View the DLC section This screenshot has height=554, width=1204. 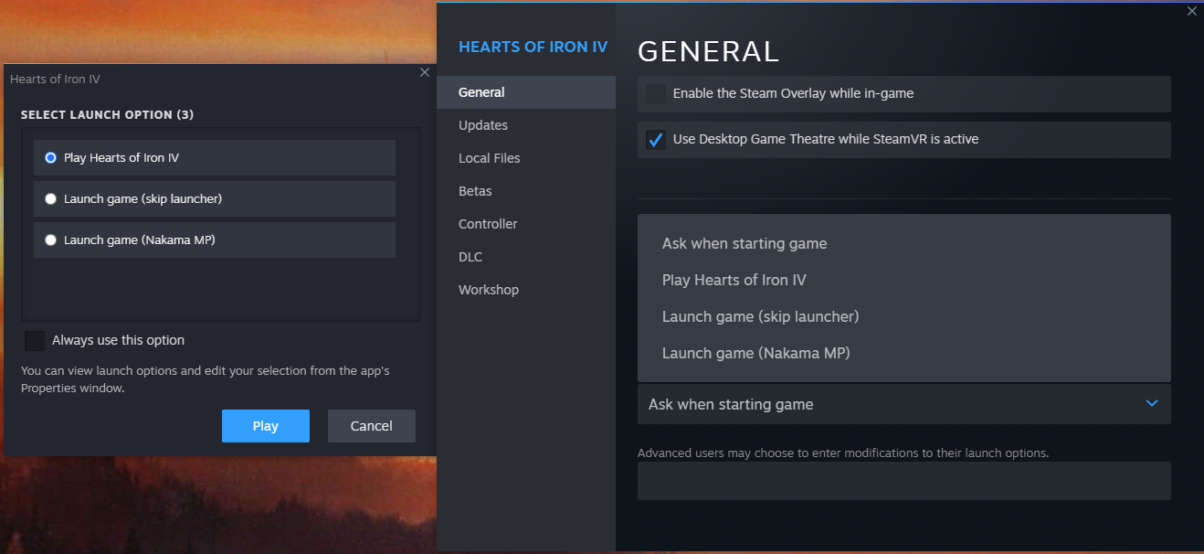(x=470, y=256)
